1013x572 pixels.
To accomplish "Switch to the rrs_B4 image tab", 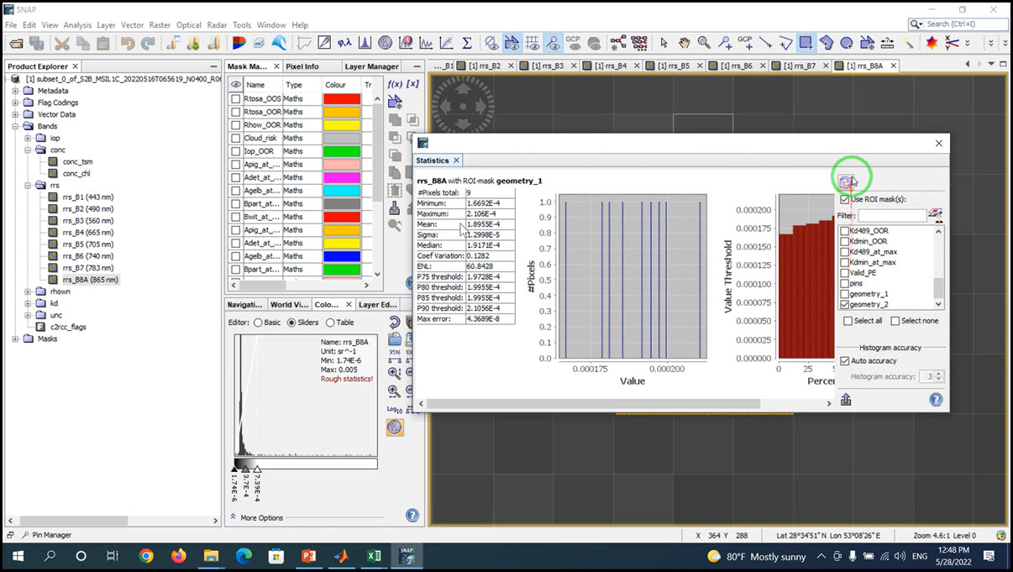I will click(611, 66).
